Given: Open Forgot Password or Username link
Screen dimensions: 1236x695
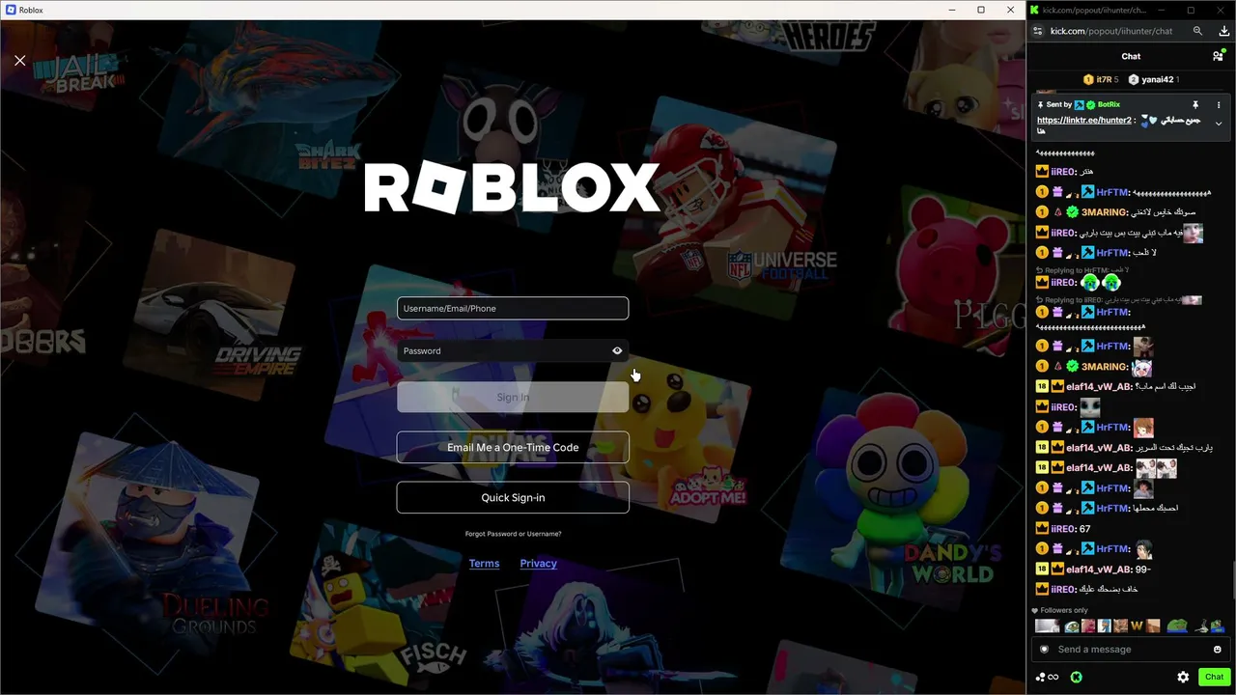Looking at the screenshot, I should click(x=513, y=534).
